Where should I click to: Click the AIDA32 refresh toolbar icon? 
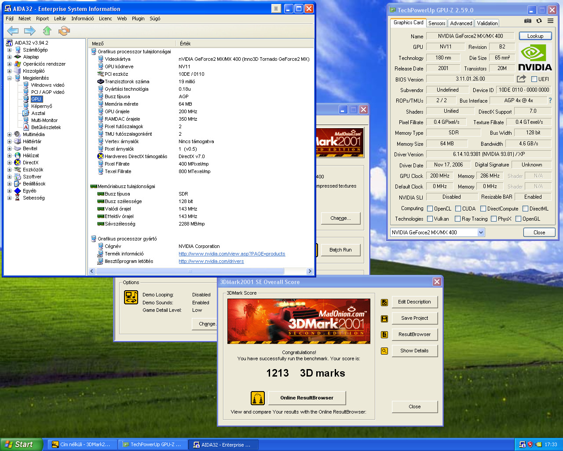tap(64, 31)
